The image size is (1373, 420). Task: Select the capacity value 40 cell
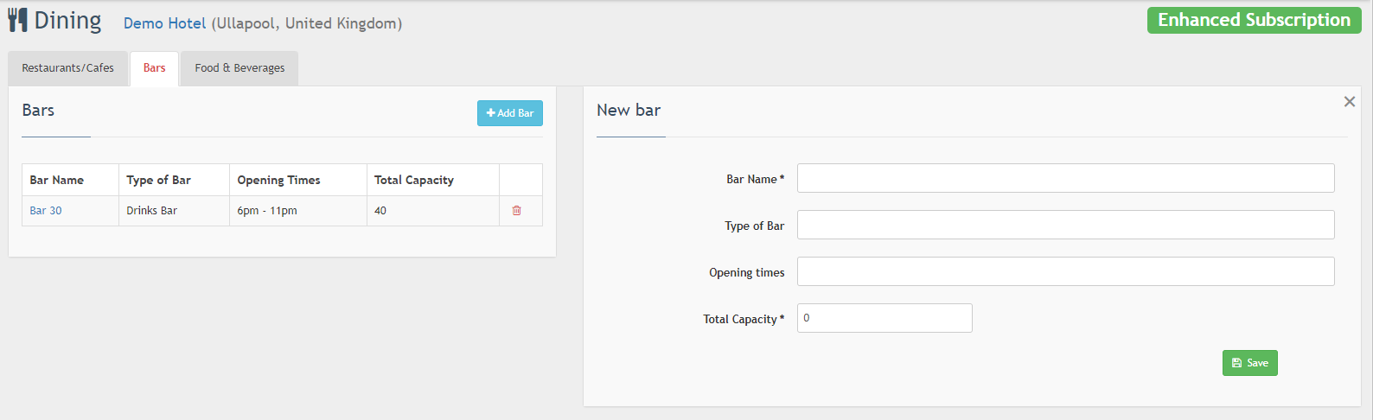tap(433, 211)
